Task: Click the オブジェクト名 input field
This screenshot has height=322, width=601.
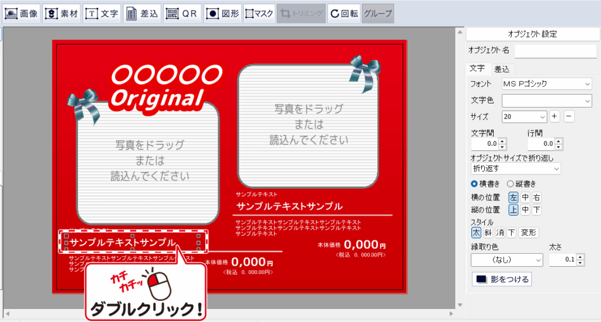Action: (555, 51)
